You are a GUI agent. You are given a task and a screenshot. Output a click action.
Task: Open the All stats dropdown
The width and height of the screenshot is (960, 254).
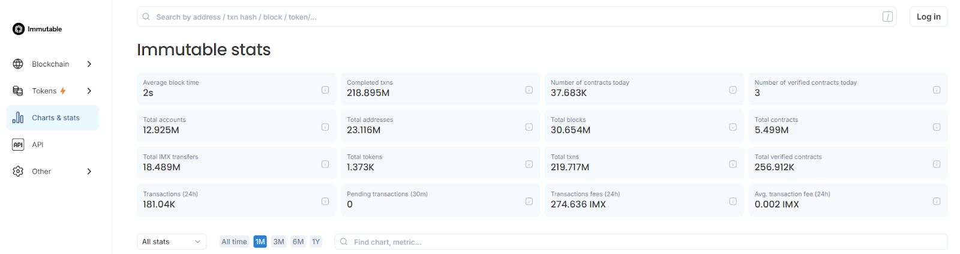[172, 242]
